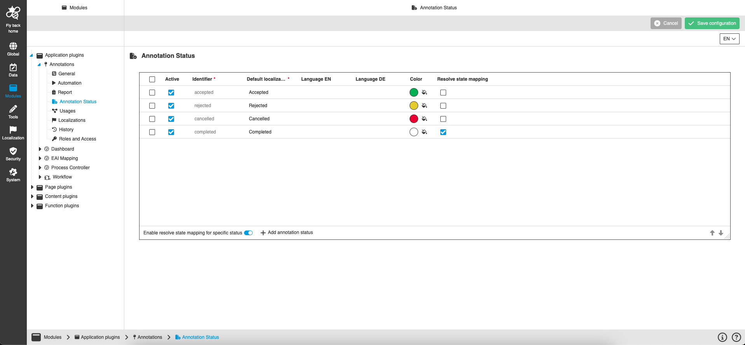
Task: Click the Modules icon in the breadcrumb bar
Action: point(36,337)
